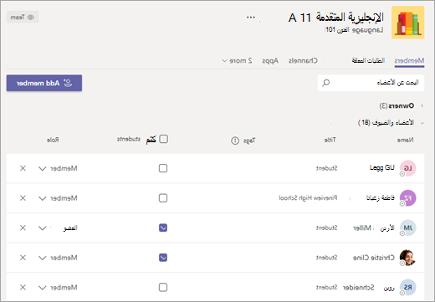This screenshot has width=435, height=302.
Task: Click the RS avatar for Schneider
Action: click(x=407, y=287)
